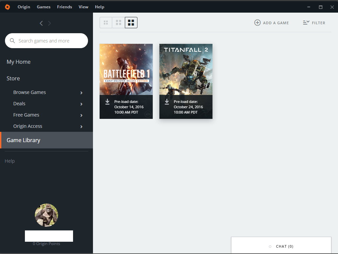Viewport: 338px width, 254px height.
Task: Maximize the Origin window
Action: pos(320,7)
